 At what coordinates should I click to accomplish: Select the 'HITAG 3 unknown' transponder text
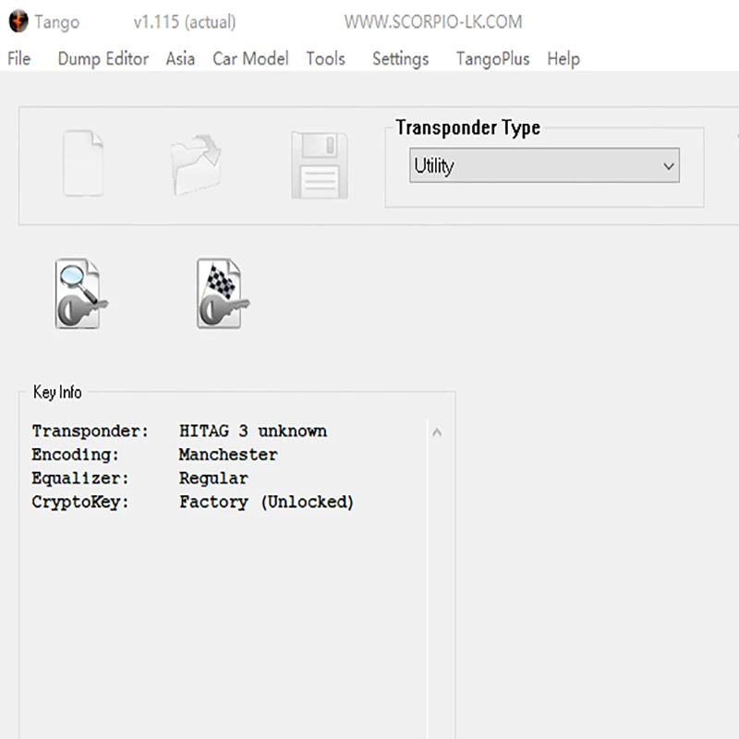pyautogui.click(x=252, y=430)
